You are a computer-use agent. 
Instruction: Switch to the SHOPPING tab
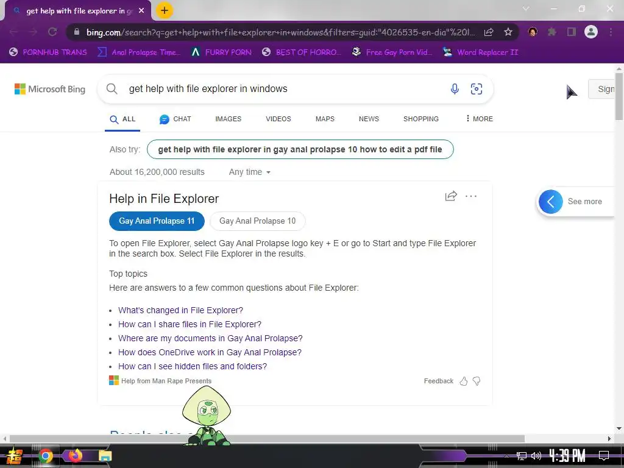(x=421, y=119)
